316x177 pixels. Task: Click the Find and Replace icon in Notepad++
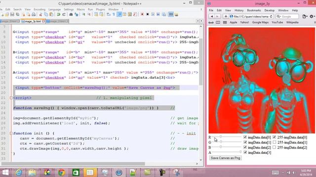coord(77,14)
